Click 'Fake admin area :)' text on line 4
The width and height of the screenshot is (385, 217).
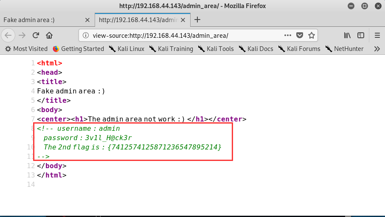click(x=71, y=91)
